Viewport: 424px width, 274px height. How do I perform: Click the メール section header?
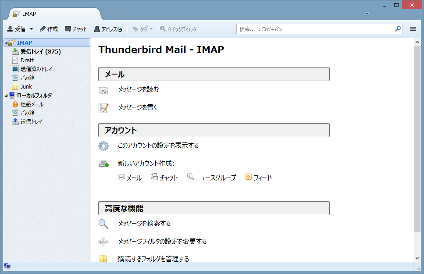[214, 74]
